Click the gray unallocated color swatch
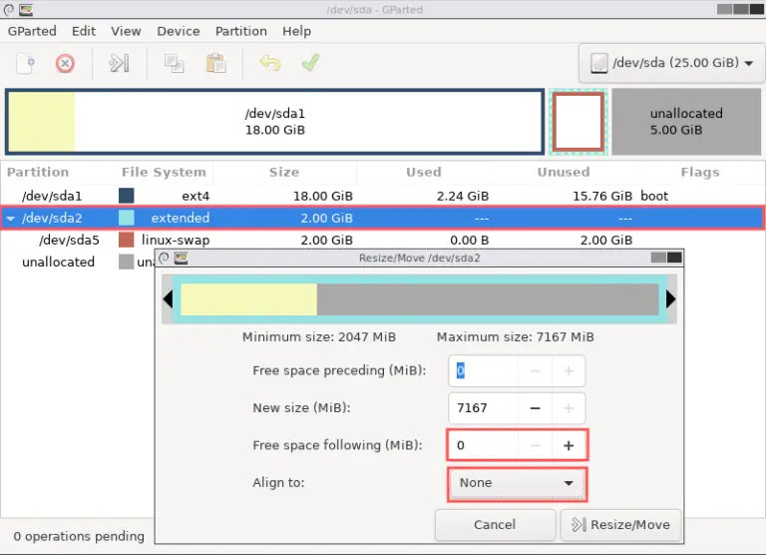The image size is (766, 555). pyautogui.click(x=127, y=262)
